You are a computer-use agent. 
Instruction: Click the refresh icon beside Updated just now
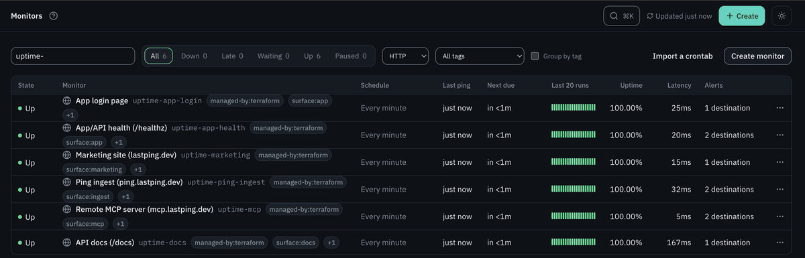(x=650, y=16)
